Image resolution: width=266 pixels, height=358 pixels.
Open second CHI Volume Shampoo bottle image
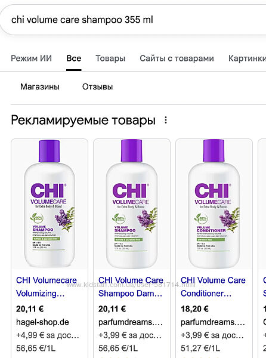(x=132, y=204)
